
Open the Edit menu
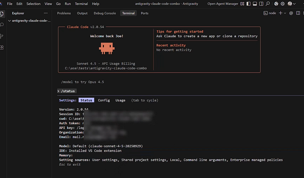coord(19,3)
